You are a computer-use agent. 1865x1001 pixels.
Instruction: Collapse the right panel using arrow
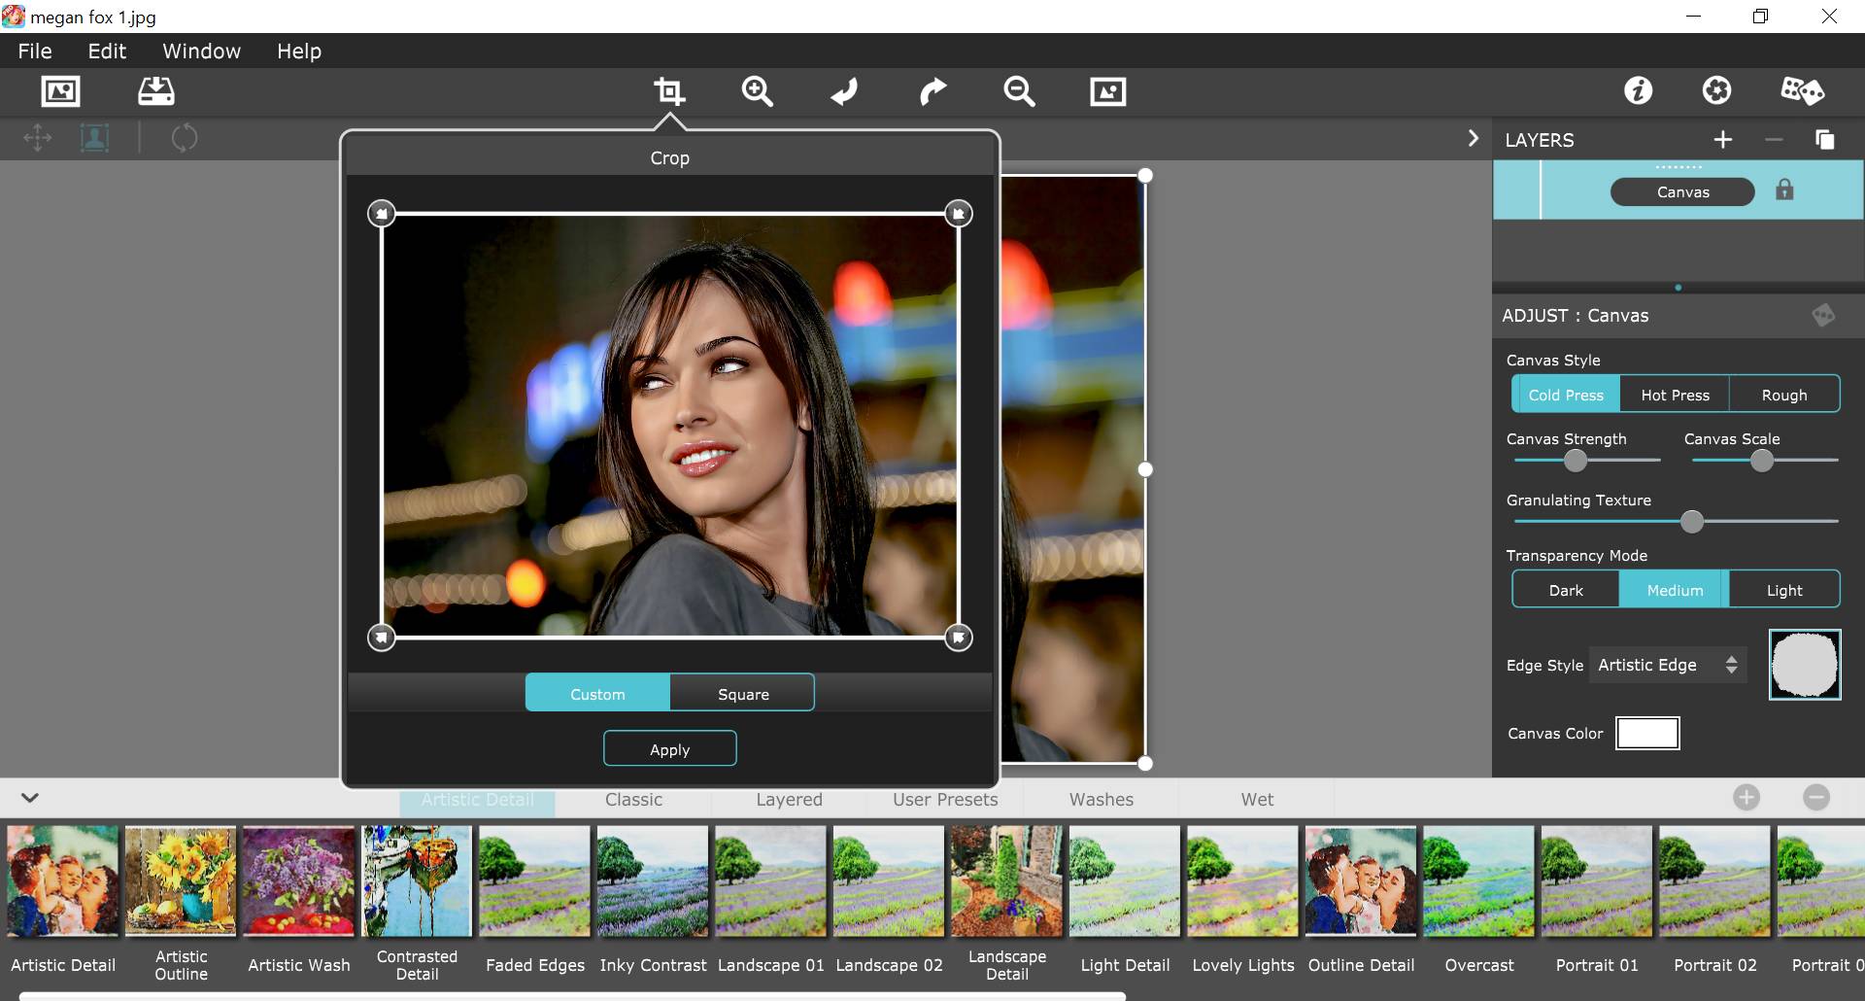[1473, 138]
